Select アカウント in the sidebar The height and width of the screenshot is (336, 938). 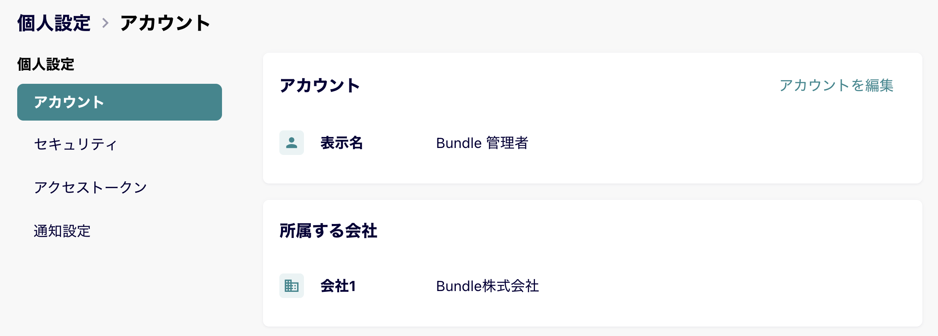[120, 102]
